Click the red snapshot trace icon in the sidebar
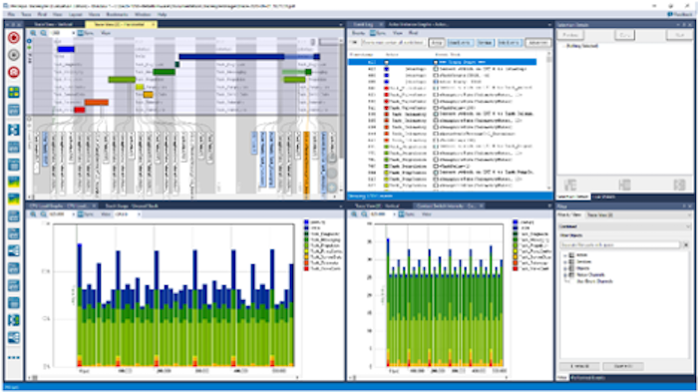This screenshot has height=392, width=698. pos(14,72)
